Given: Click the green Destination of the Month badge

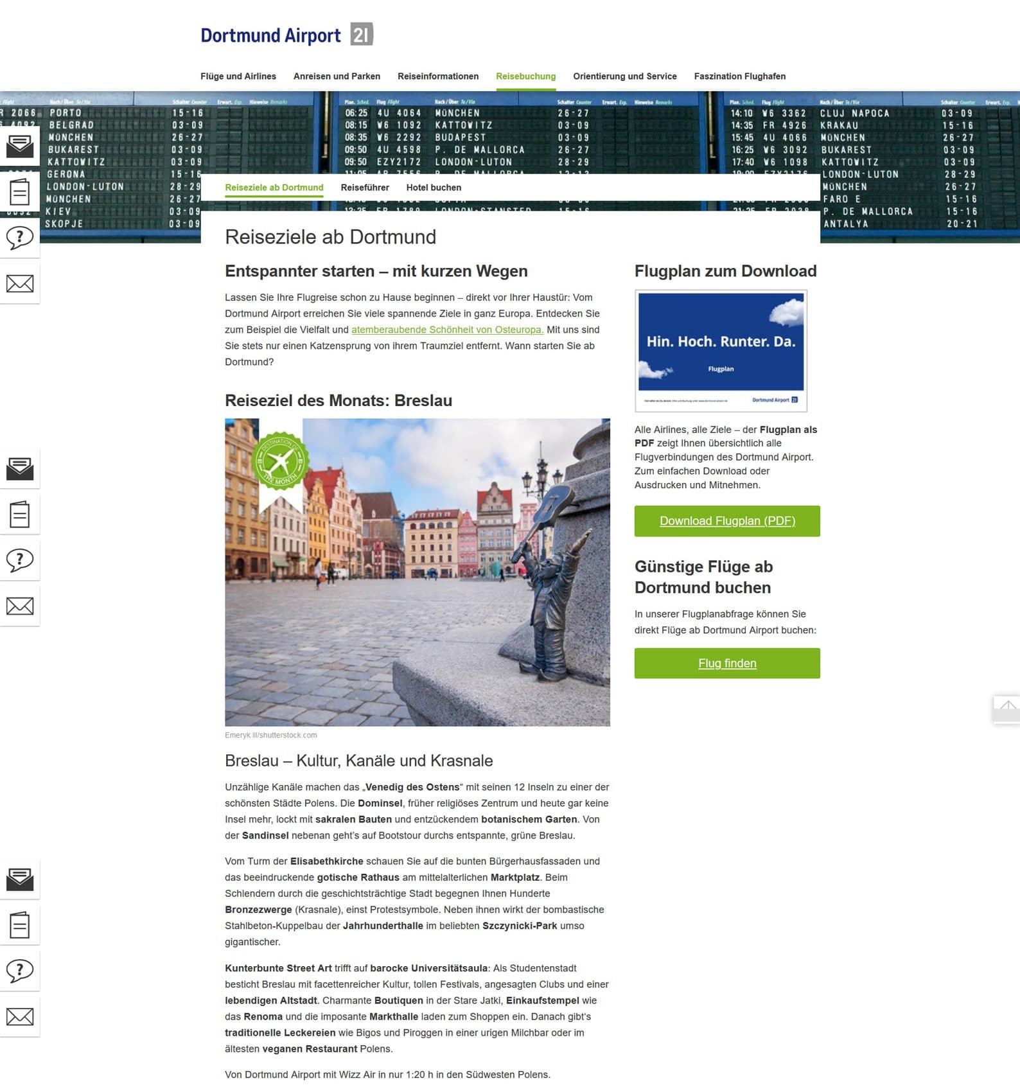Looking at the screenshot, I should (281, 461).
